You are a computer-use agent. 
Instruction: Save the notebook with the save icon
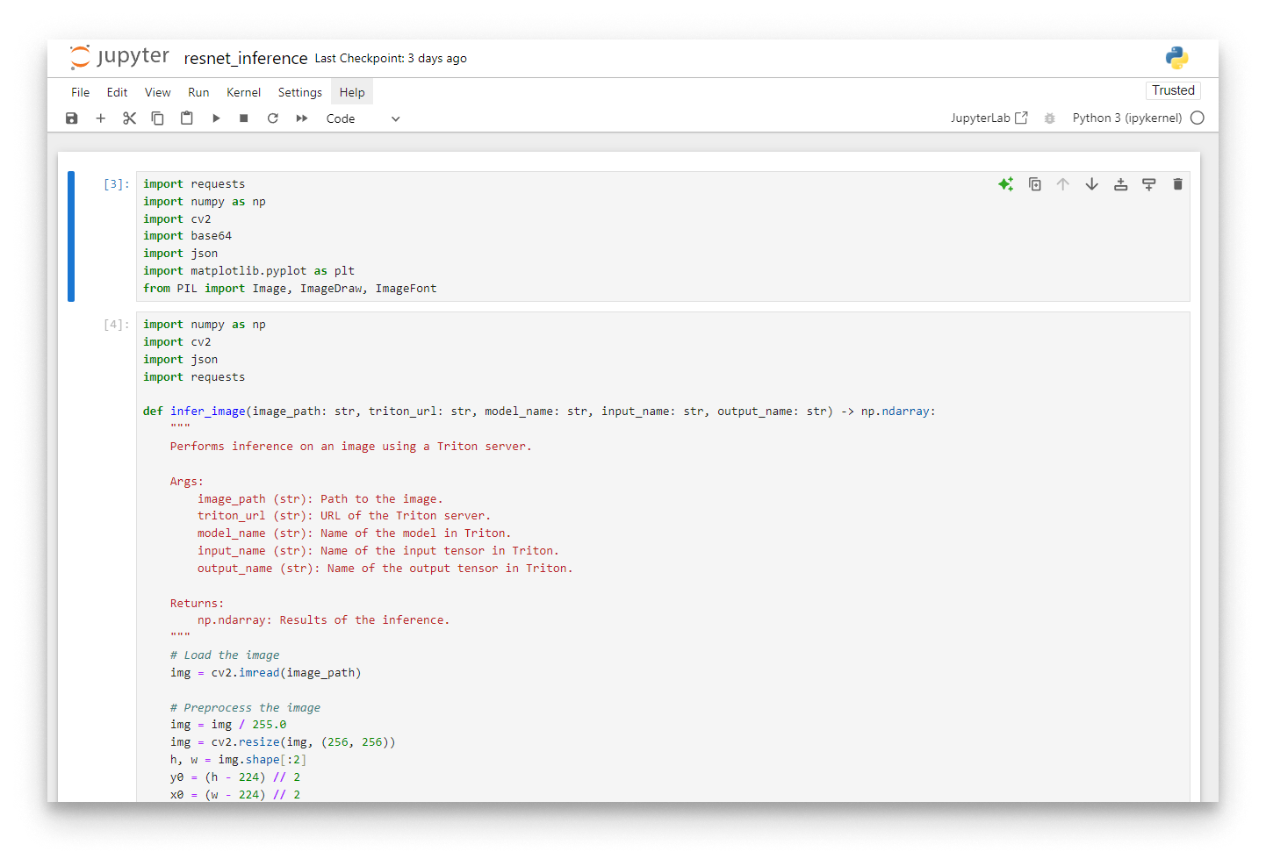click(x=71, y=118)
